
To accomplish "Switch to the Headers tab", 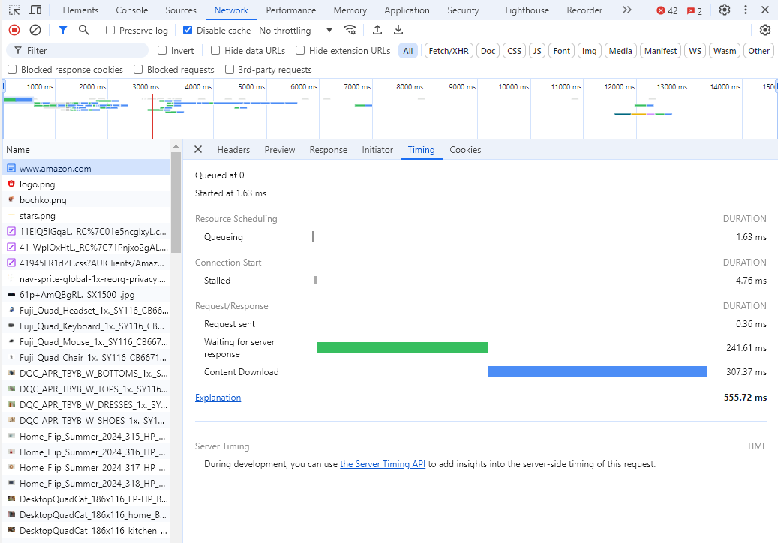I will 233,150.
